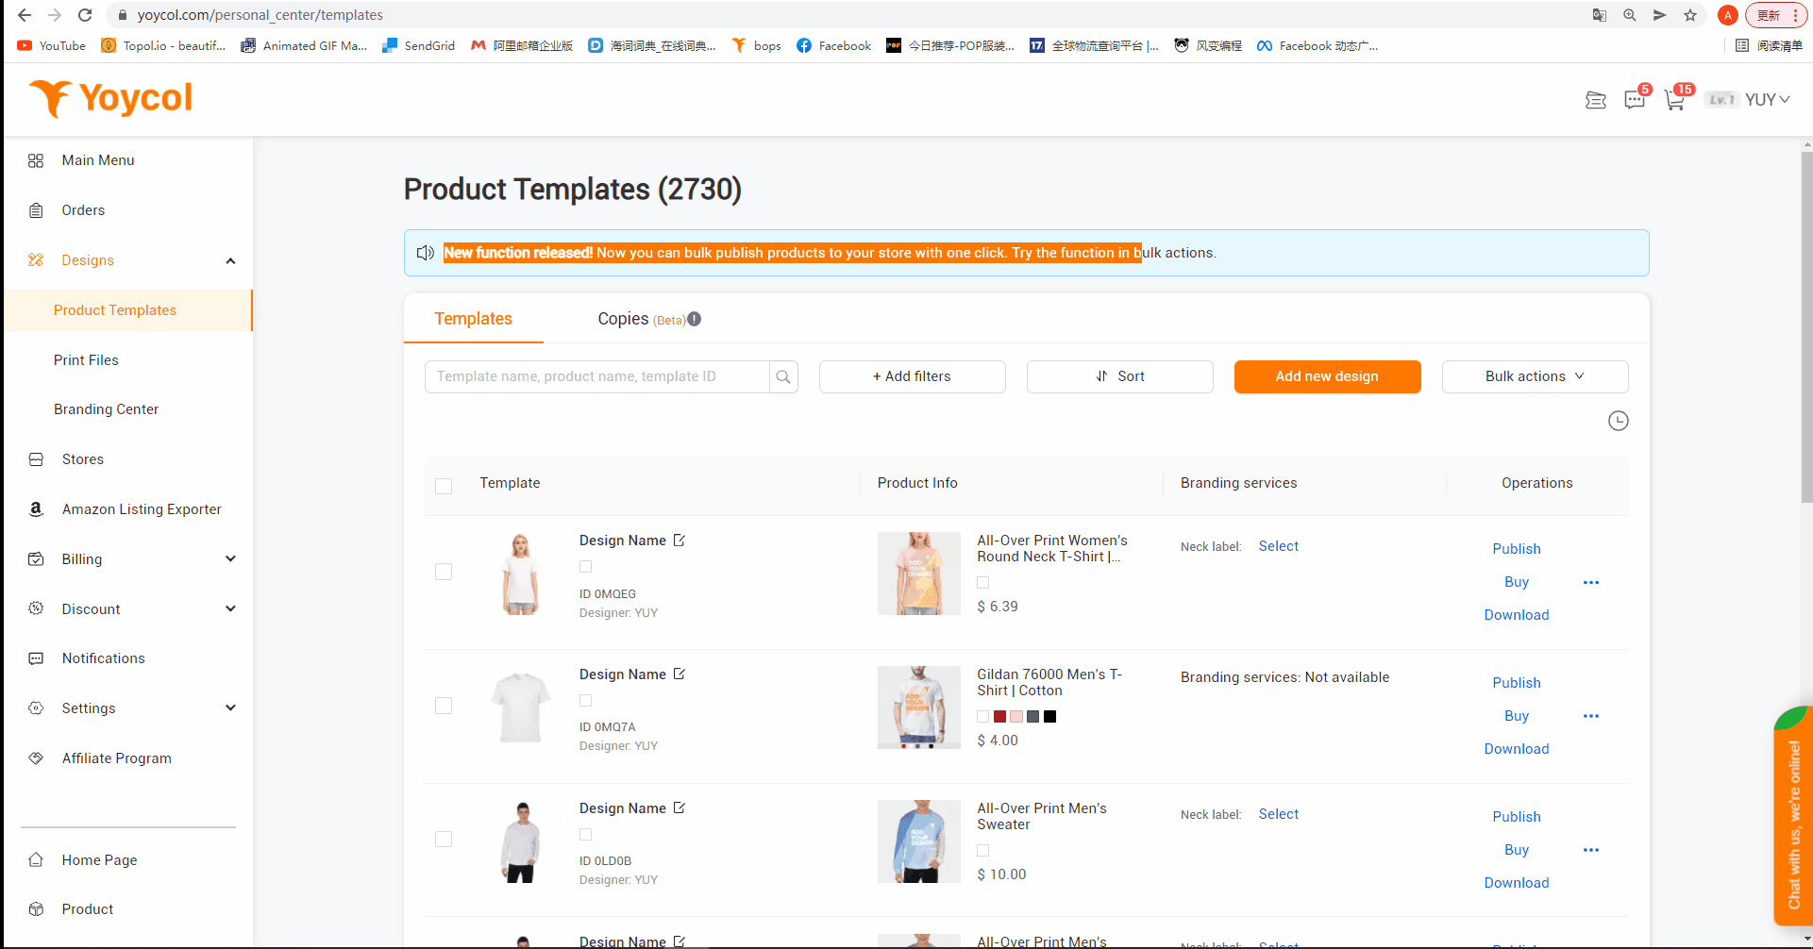Pick the red color swatch on Gildan shirt

click(999, 716)
